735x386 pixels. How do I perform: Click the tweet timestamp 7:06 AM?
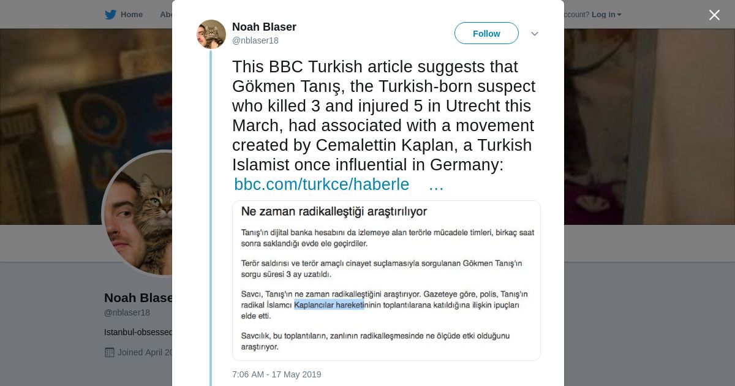click(276, 374)
